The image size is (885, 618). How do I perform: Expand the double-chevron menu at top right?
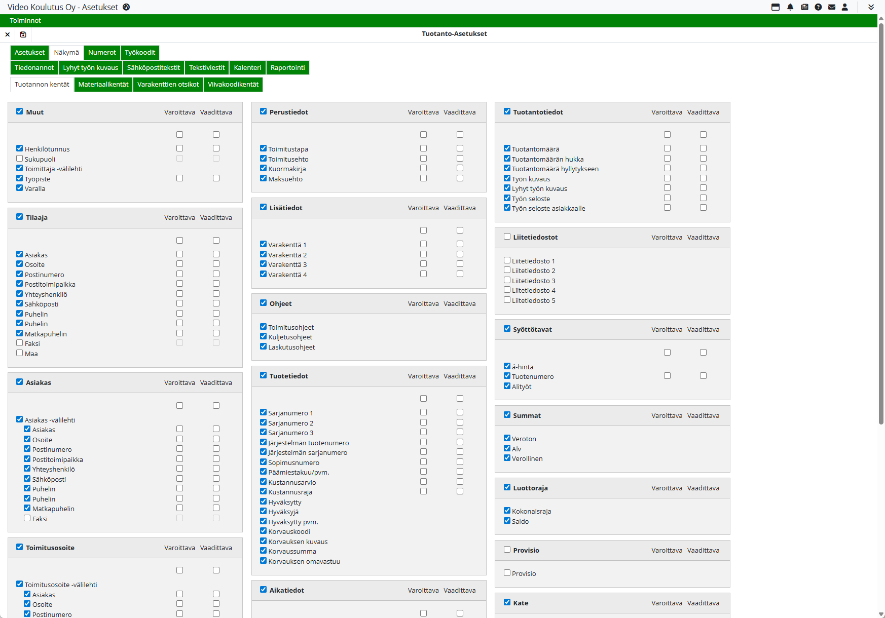871,7
